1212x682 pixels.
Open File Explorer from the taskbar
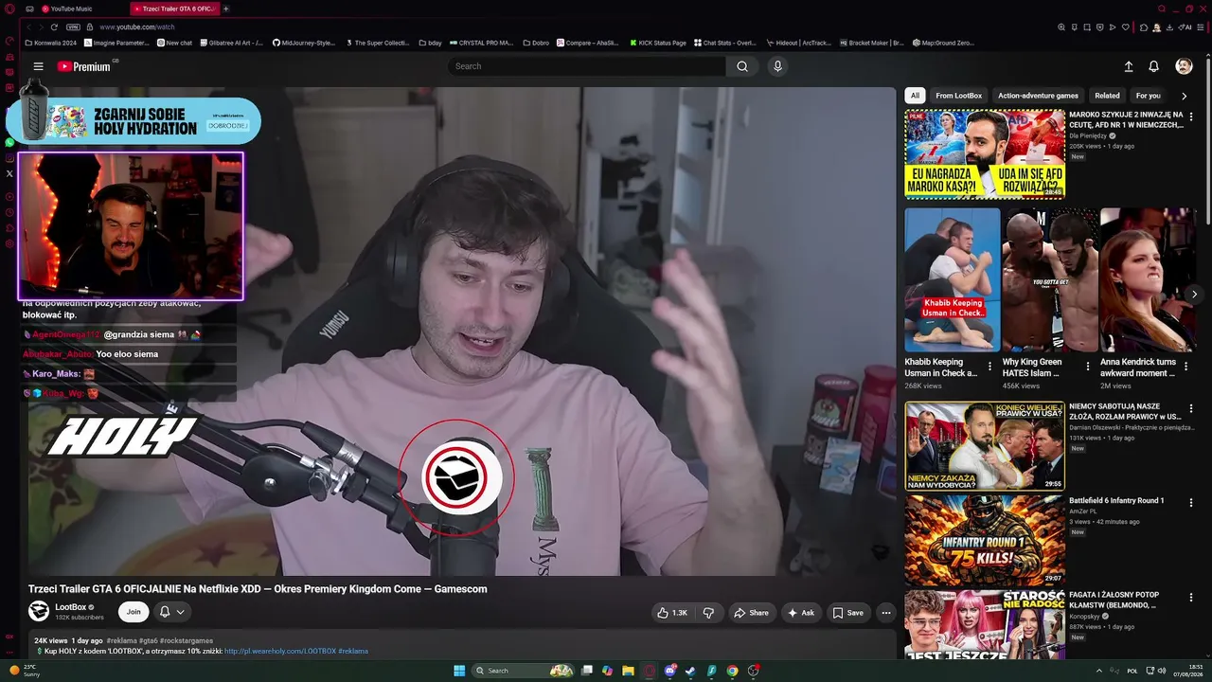(x=627, y=671)
